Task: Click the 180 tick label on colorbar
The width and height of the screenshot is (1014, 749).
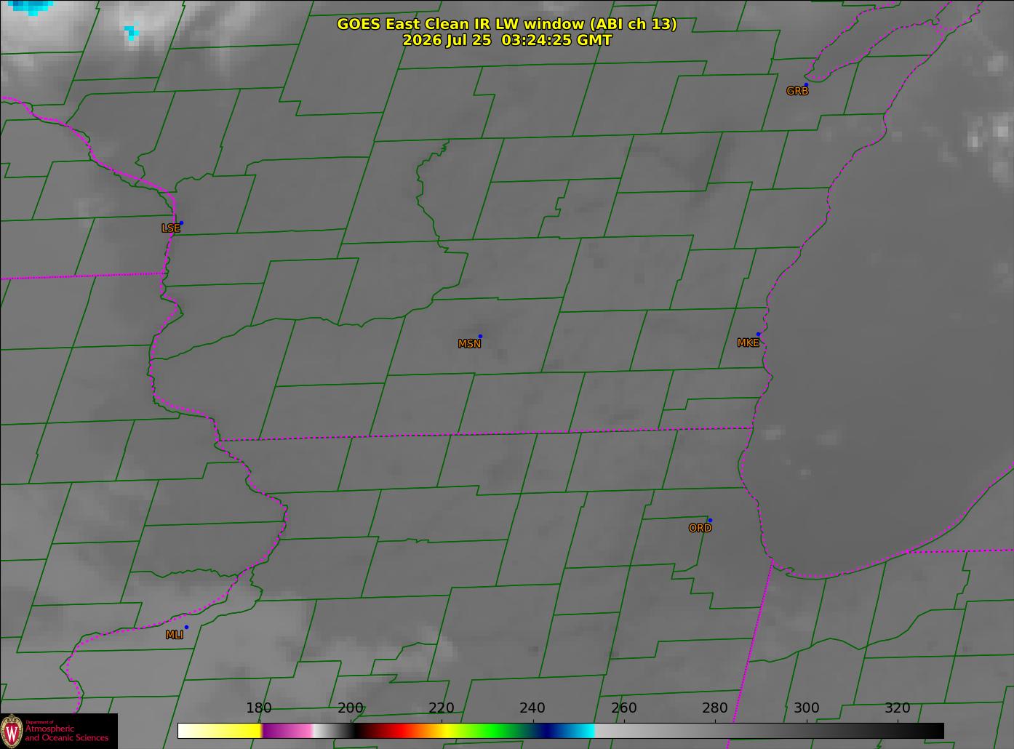Action: click(259, 708)
